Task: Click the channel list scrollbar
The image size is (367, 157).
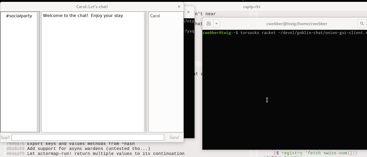Action: click(x=38, y=72)
